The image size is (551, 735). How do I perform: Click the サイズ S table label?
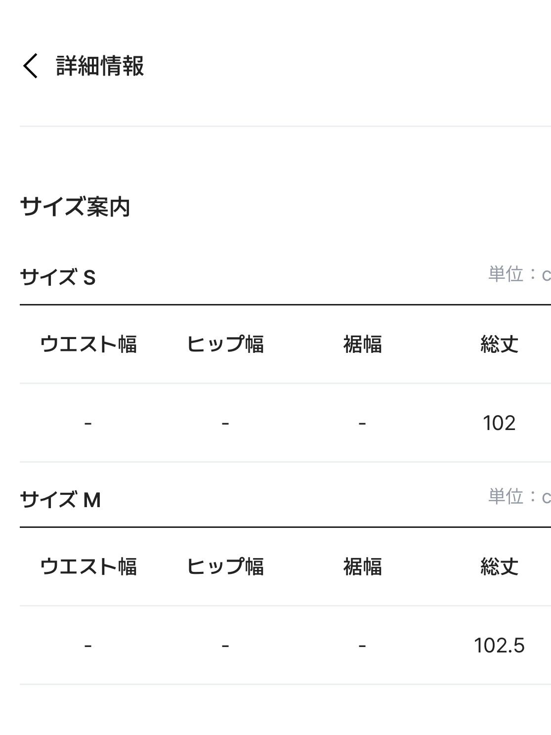[58, 277]
